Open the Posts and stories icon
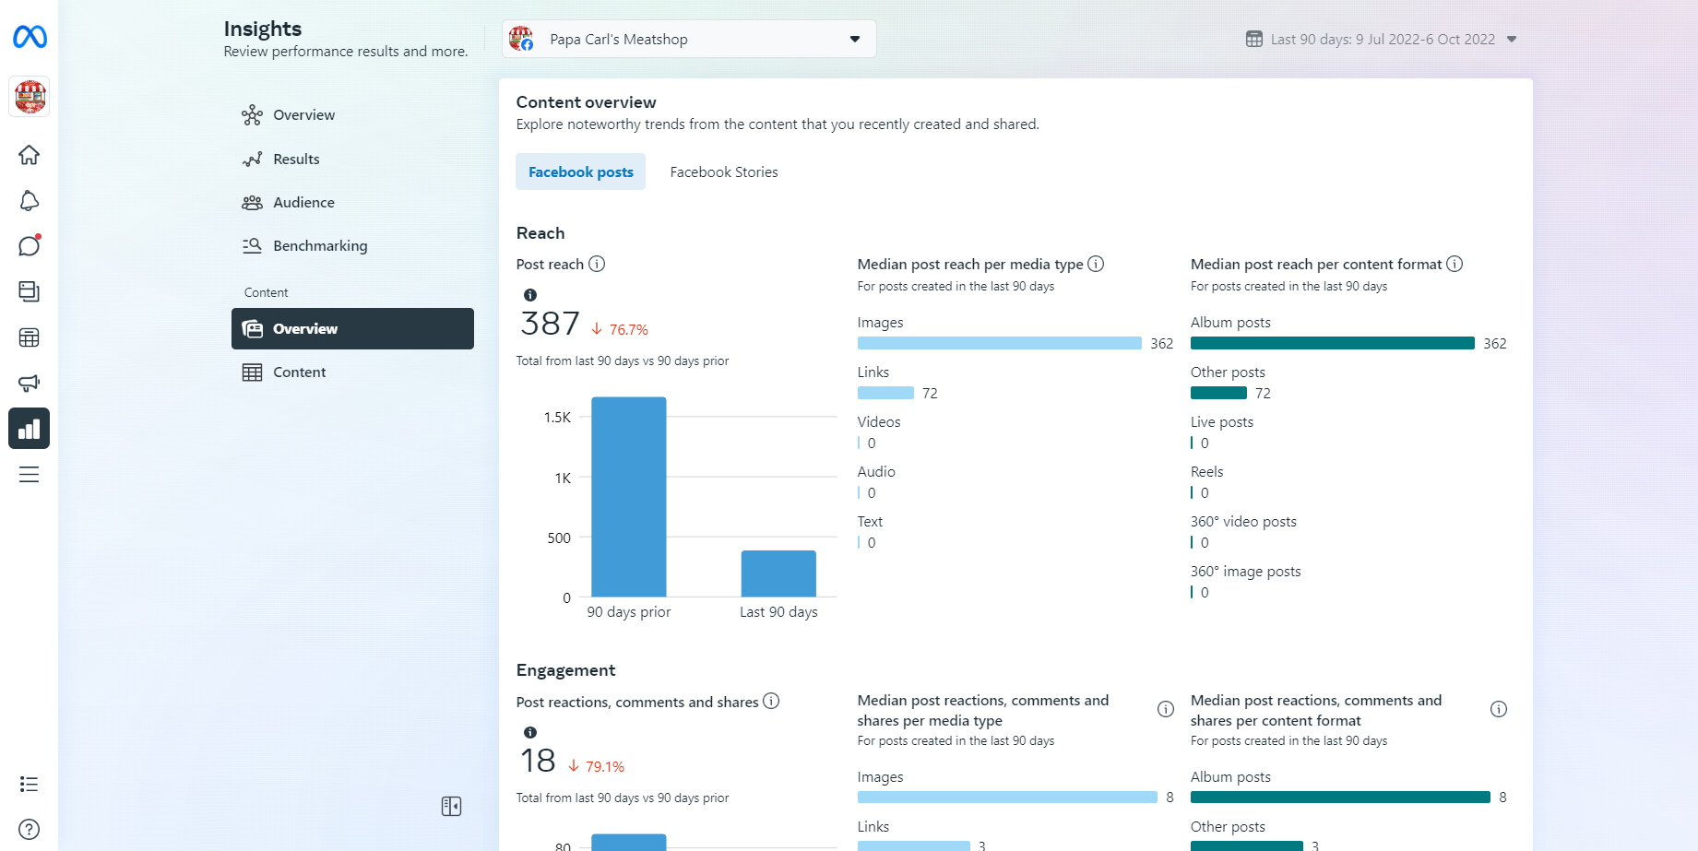The width and height of the screenshot is (1698, 851). click(x=30, y=291)
